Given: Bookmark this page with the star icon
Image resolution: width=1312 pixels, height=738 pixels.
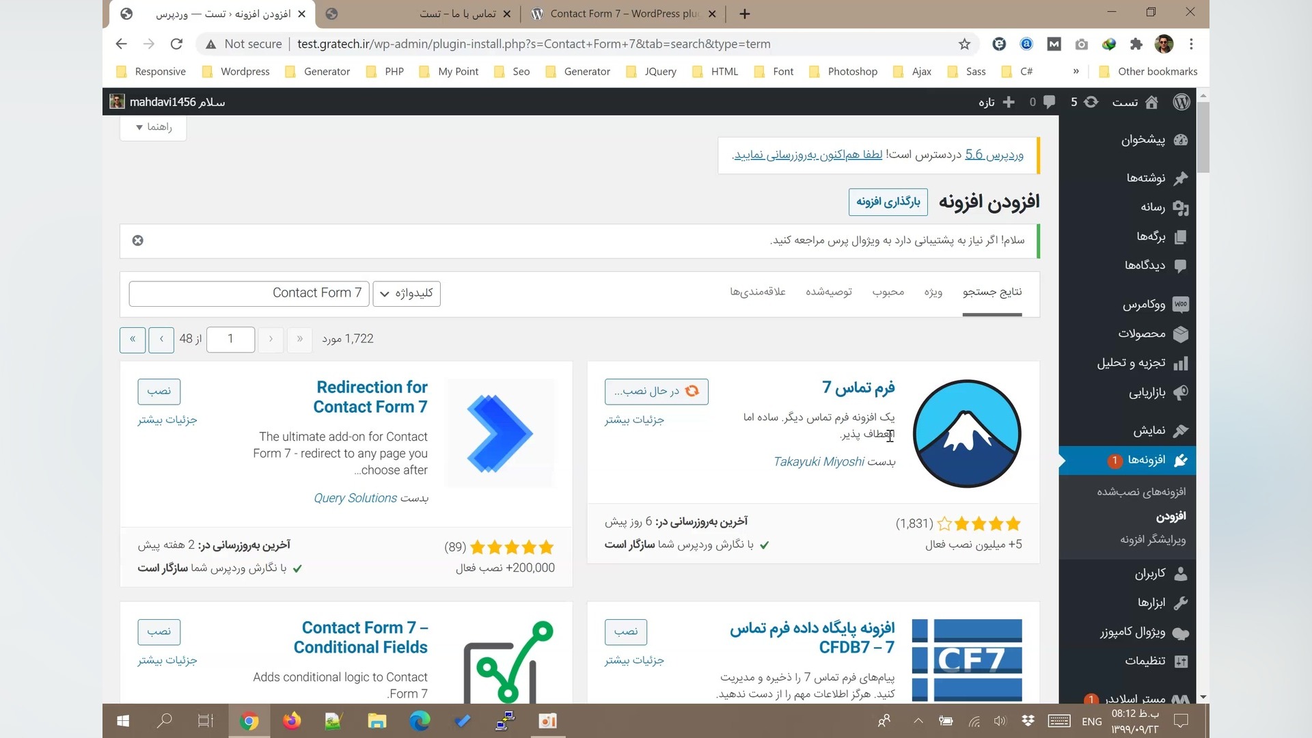Looking at the screenshot, I should click(x=964, y=44).
